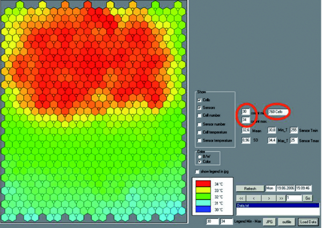Click the Legend Min - Max label
The width and height of the screenshot is (322, 228).
(247, 222)
